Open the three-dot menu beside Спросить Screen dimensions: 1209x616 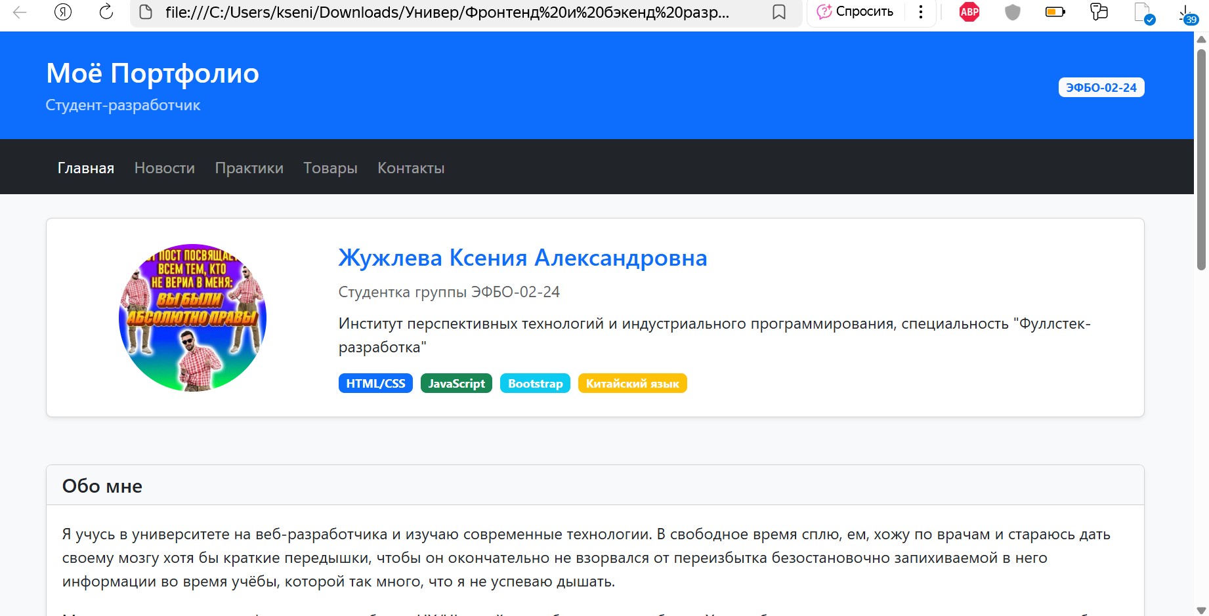tap(921, 12)
